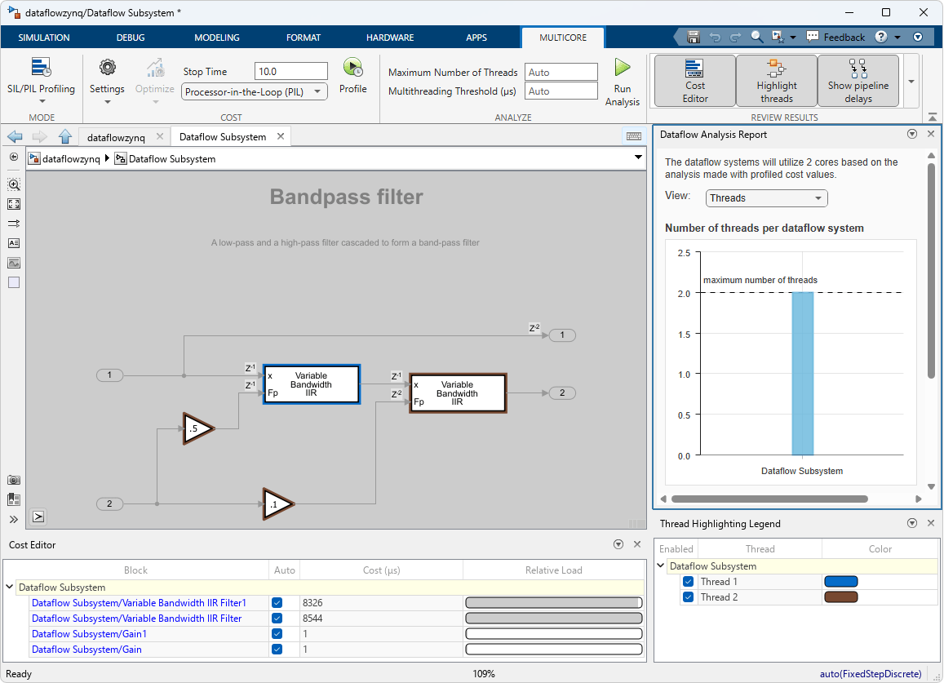The image size is (944, 683).
Task: Select the .5 Gain block
Action: 197,429
